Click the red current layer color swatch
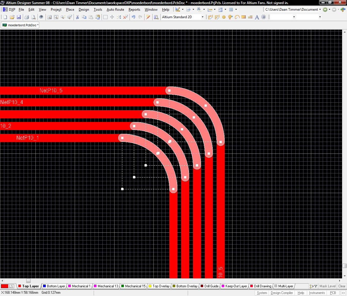 (x=5, y=286)
